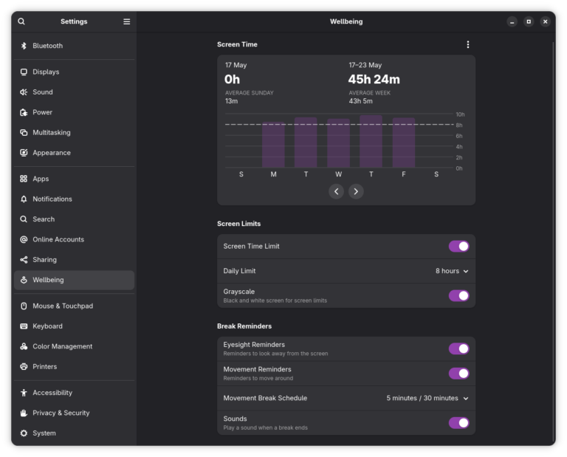Click the Keyboard icon

point(24,326)
